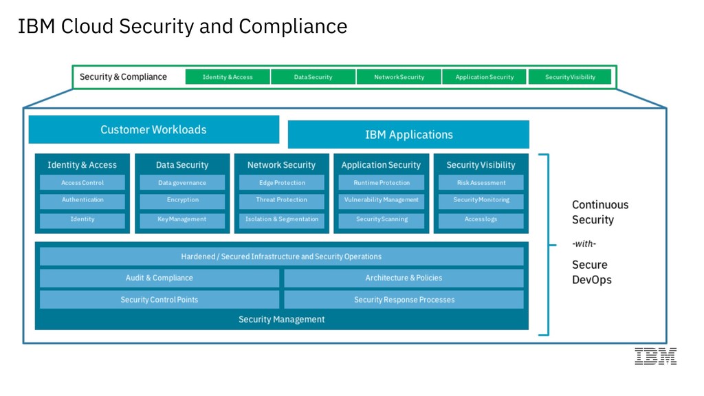
Task: Click the Data governance box
Action: [182, 182]
